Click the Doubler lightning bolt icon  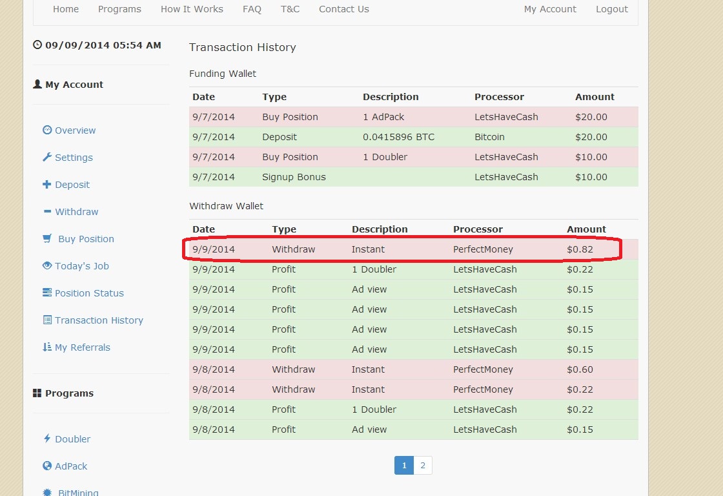tap(46, 439)
